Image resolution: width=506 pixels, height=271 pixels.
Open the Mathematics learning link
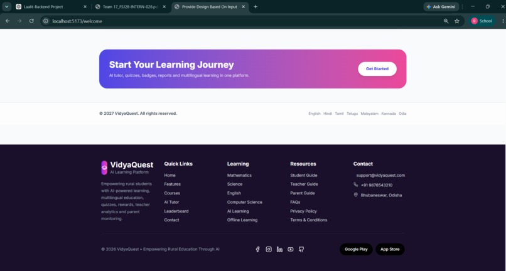pos(239,175)
